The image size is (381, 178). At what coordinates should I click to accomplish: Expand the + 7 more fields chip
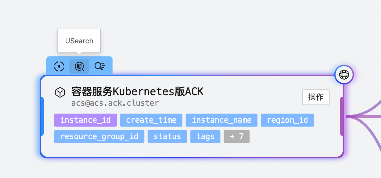pos(237,136)
